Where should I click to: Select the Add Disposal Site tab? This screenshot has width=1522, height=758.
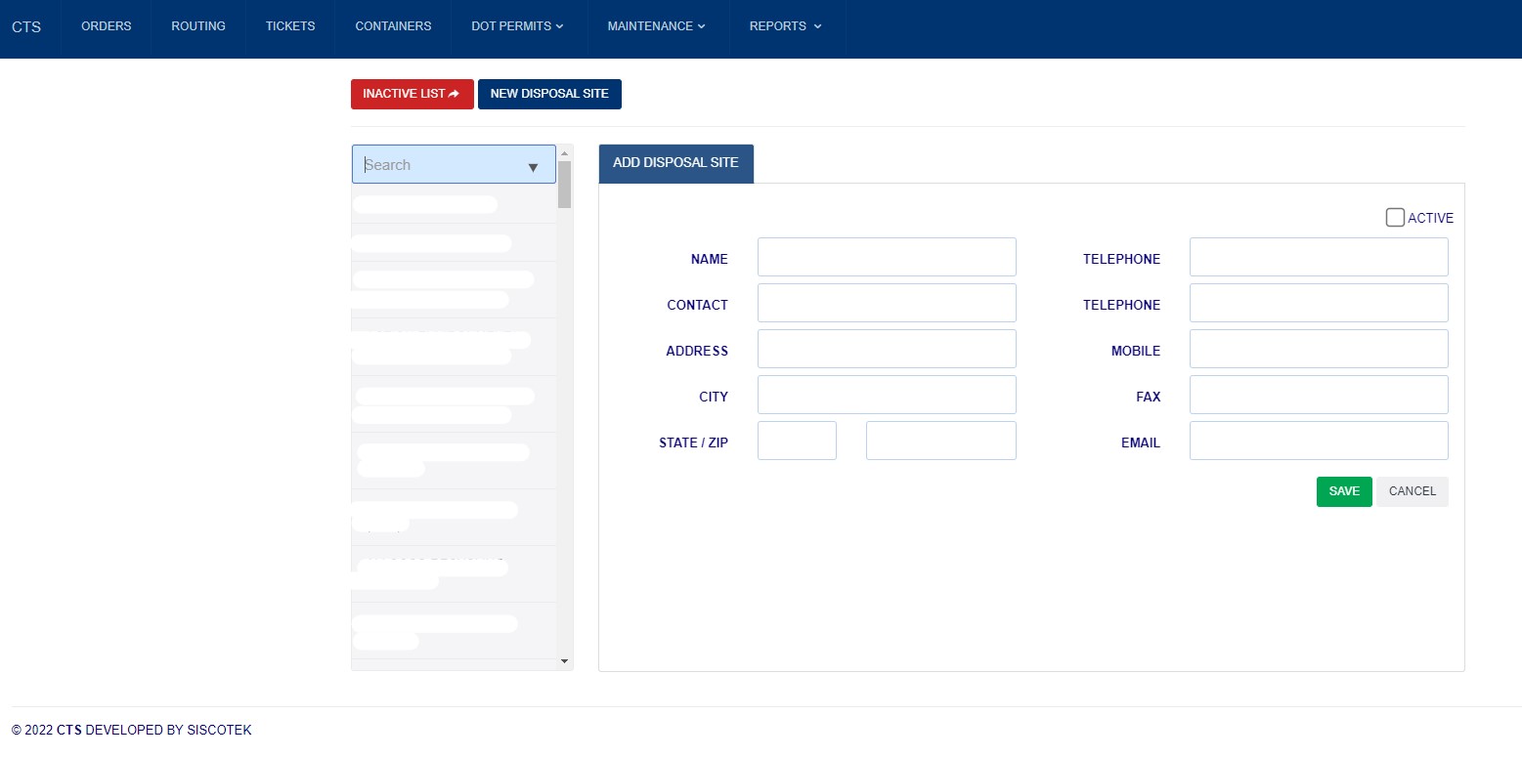[x=675, y=162]
